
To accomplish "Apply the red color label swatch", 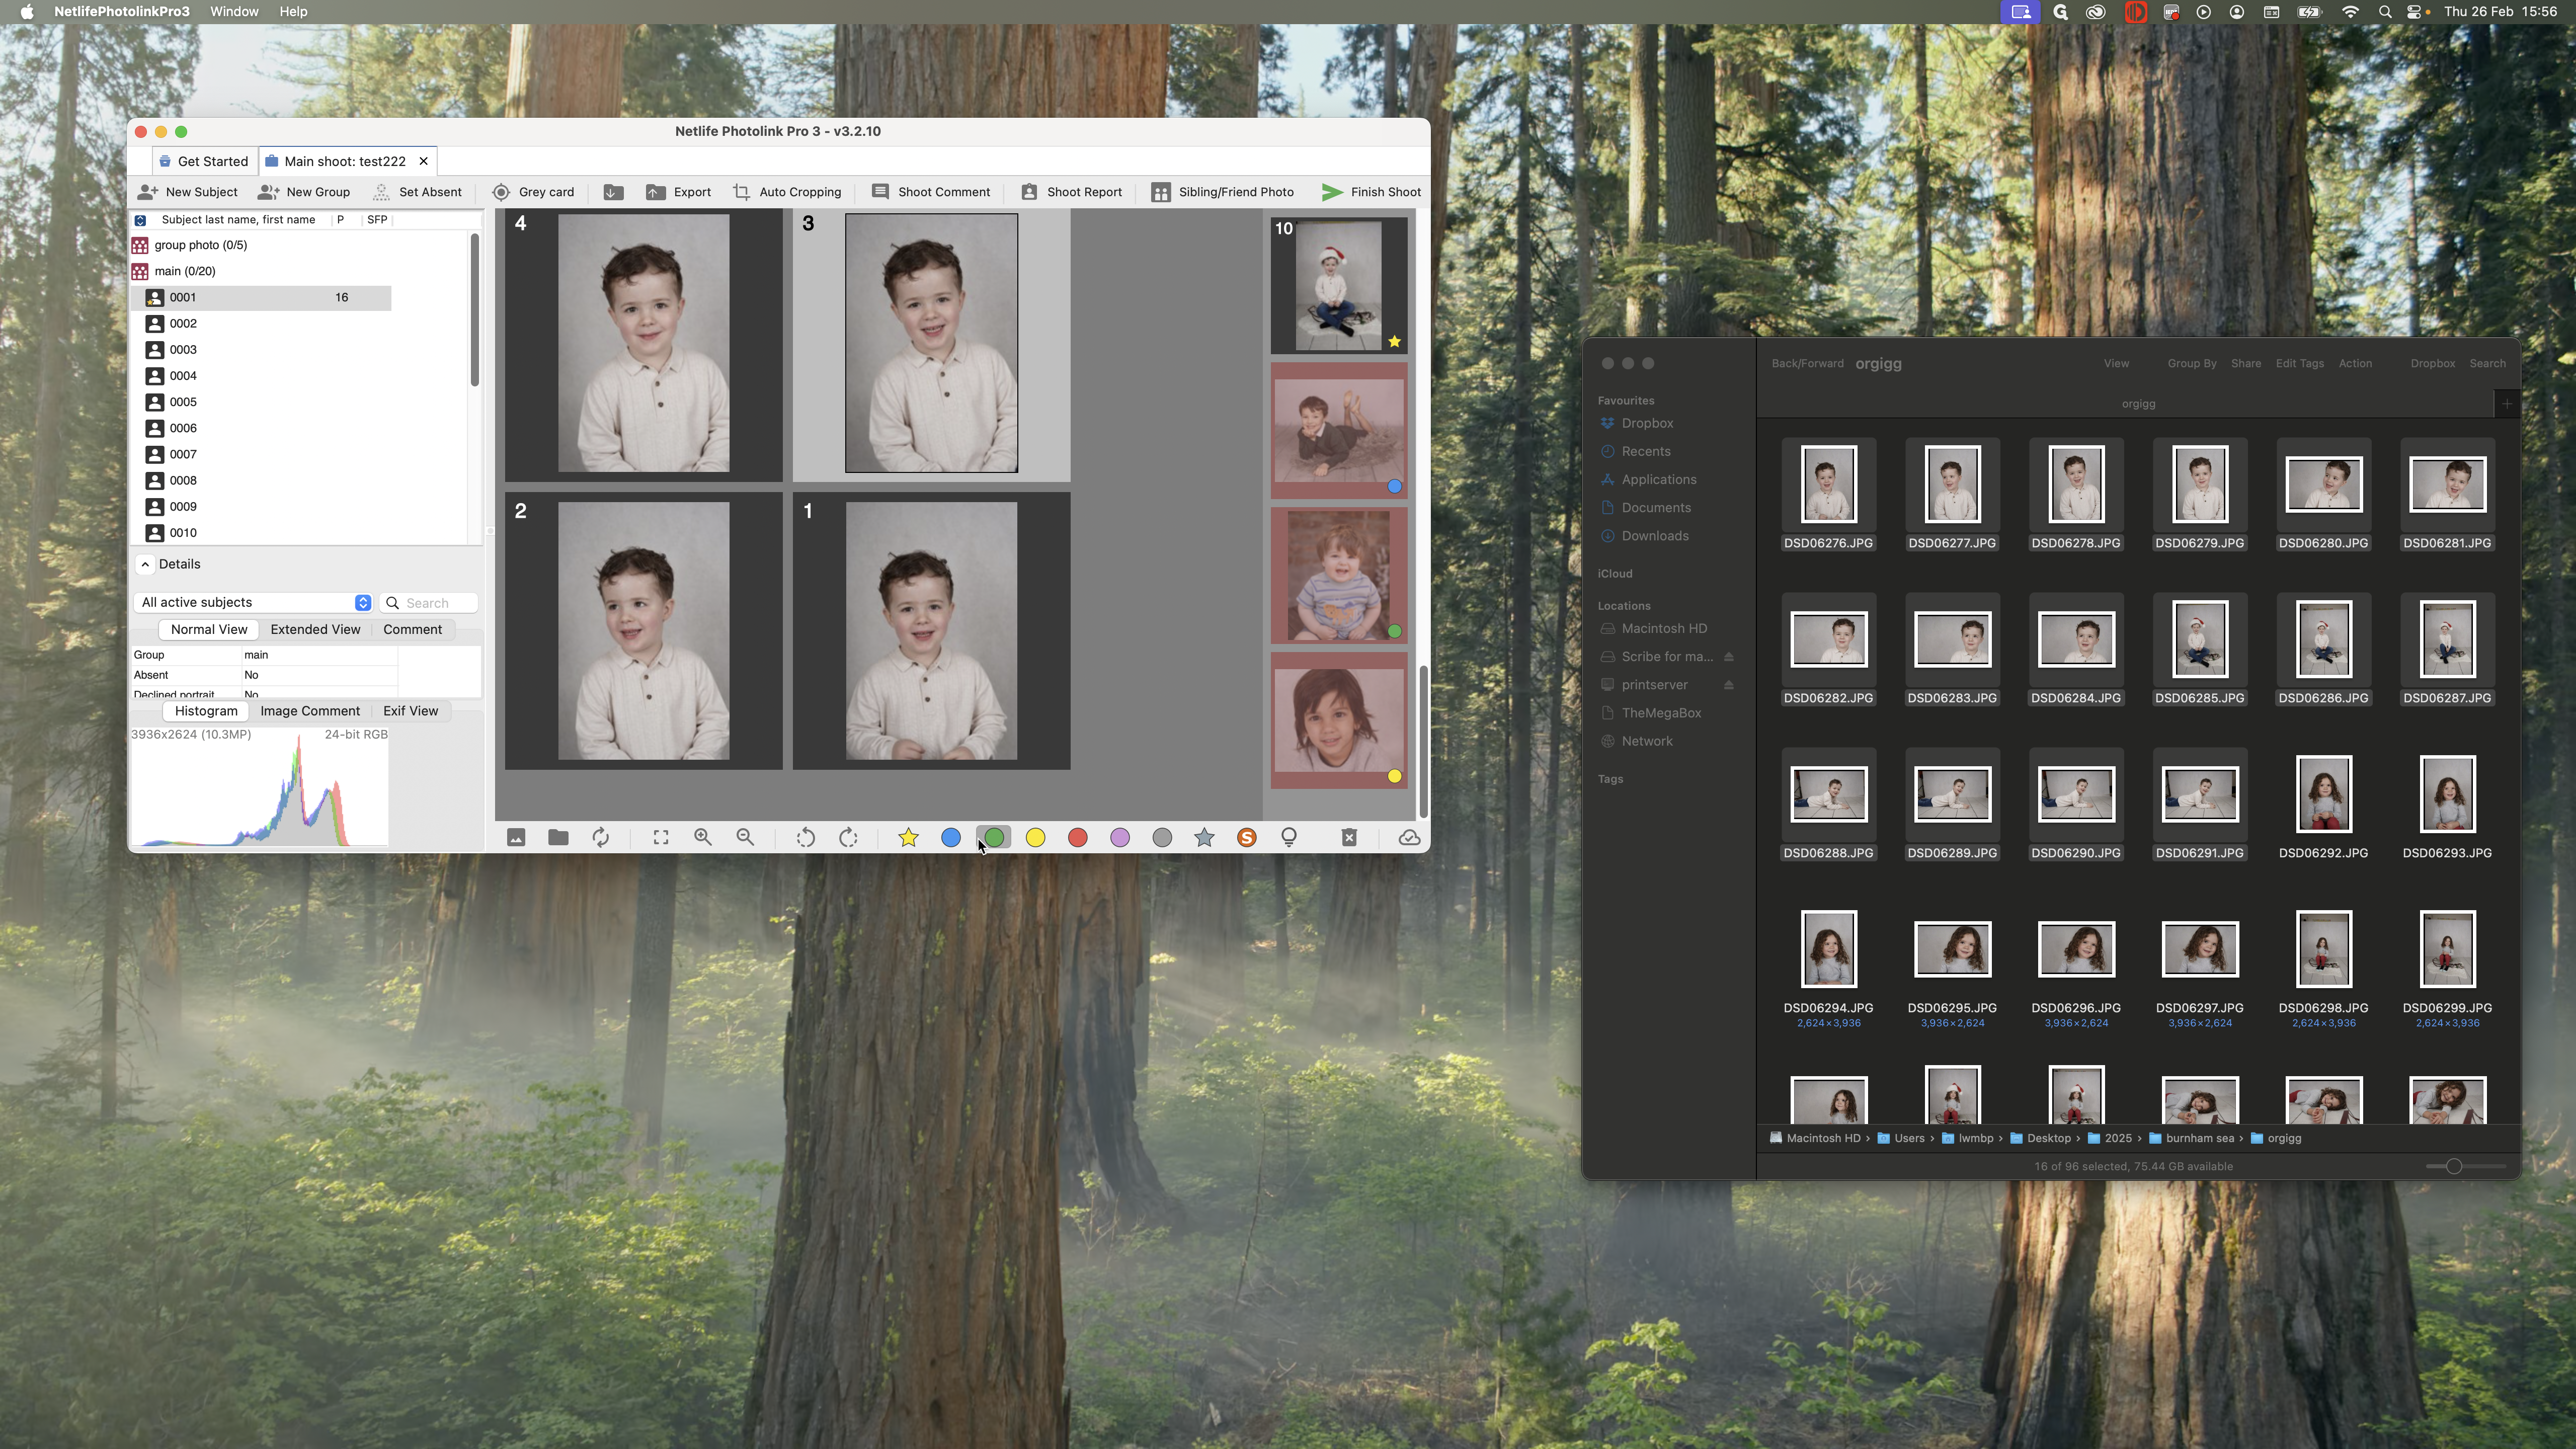I will click(1077, 837).
